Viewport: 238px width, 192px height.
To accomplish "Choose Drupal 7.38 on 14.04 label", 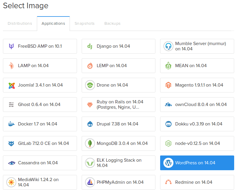I will click(117, 124).
